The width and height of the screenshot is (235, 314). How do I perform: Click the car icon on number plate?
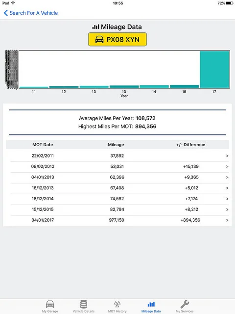[x=99, y=39]
